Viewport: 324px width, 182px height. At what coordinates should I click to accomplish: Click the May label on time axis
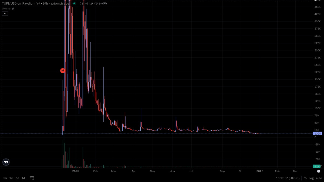(x=153, y=171)
